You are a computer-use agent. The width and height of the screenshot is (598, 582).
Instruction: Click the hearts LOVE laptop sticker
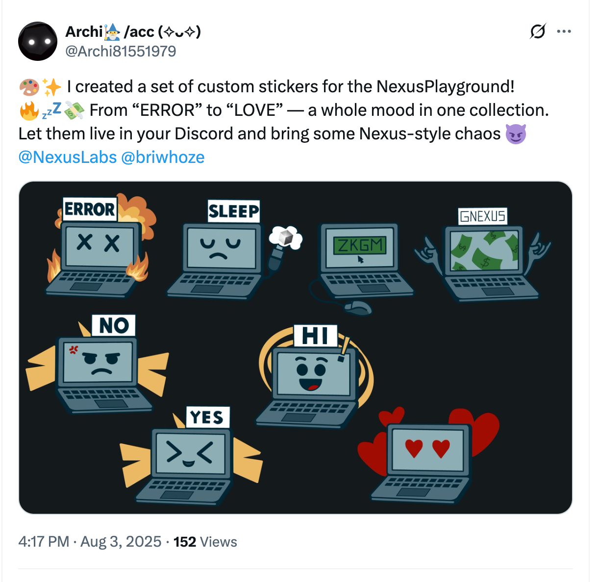pos(427,454)
